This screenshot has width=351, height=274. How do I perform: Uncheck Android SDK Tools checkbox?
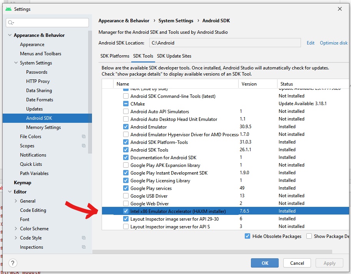126,150
